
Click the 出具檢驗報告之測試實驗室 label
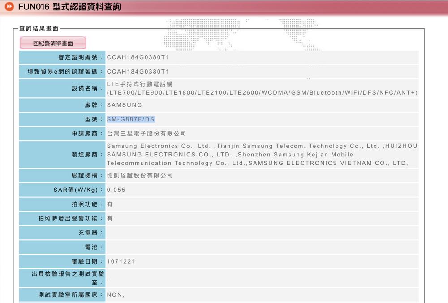pos(68,278)
